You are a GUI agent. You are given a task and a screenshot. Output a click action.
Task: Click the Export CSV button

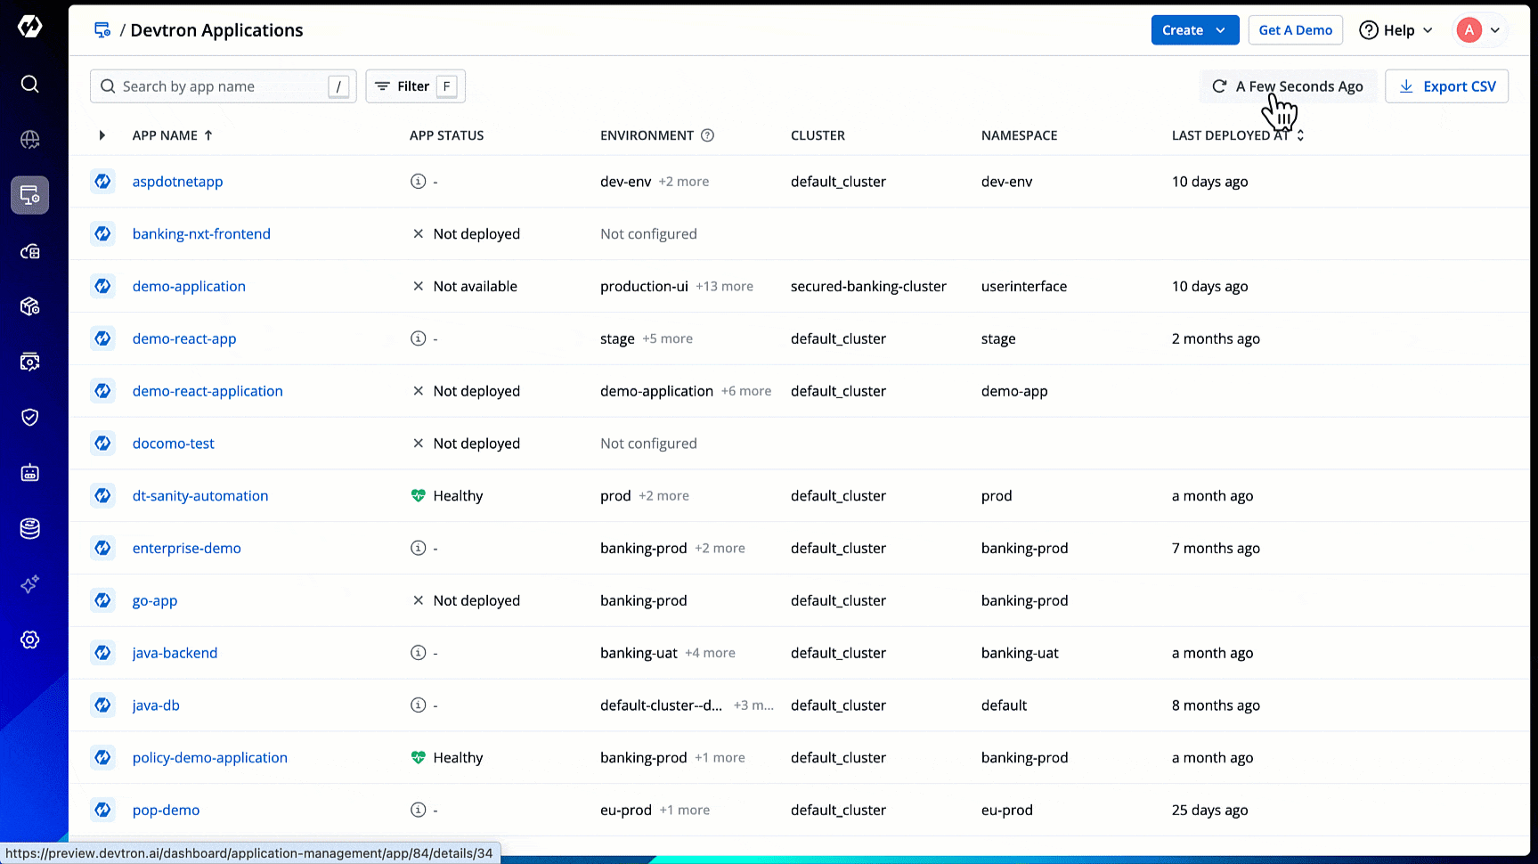coord(1446,86)
